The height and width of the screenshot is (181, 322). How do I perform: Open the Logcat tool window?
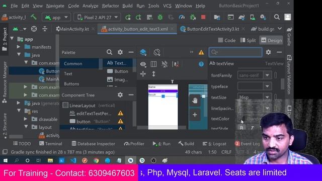(x=214, y=144)
